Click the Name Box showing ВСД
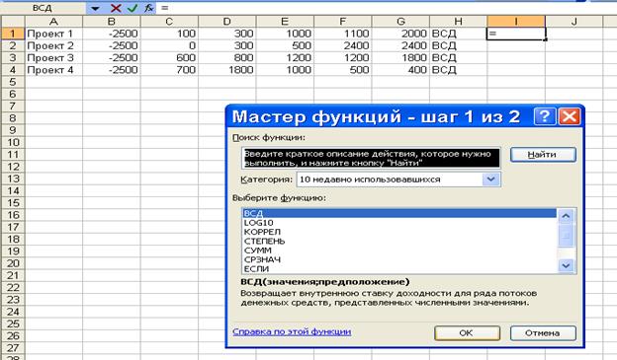Screen dimensions: 617x360 (43, 8)
